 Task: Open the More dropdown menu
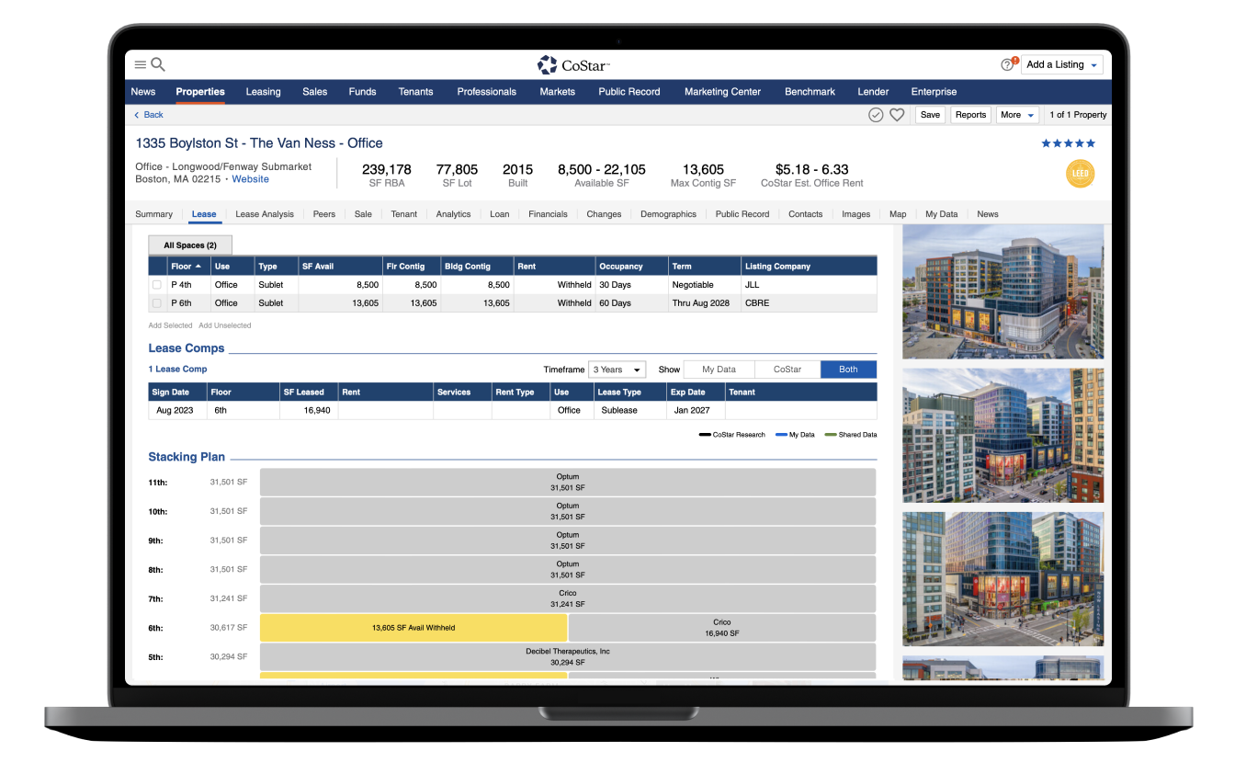[x=1017, y=115]
